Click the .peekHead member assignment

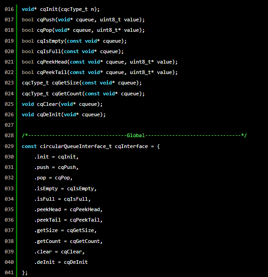pos(68,209)
